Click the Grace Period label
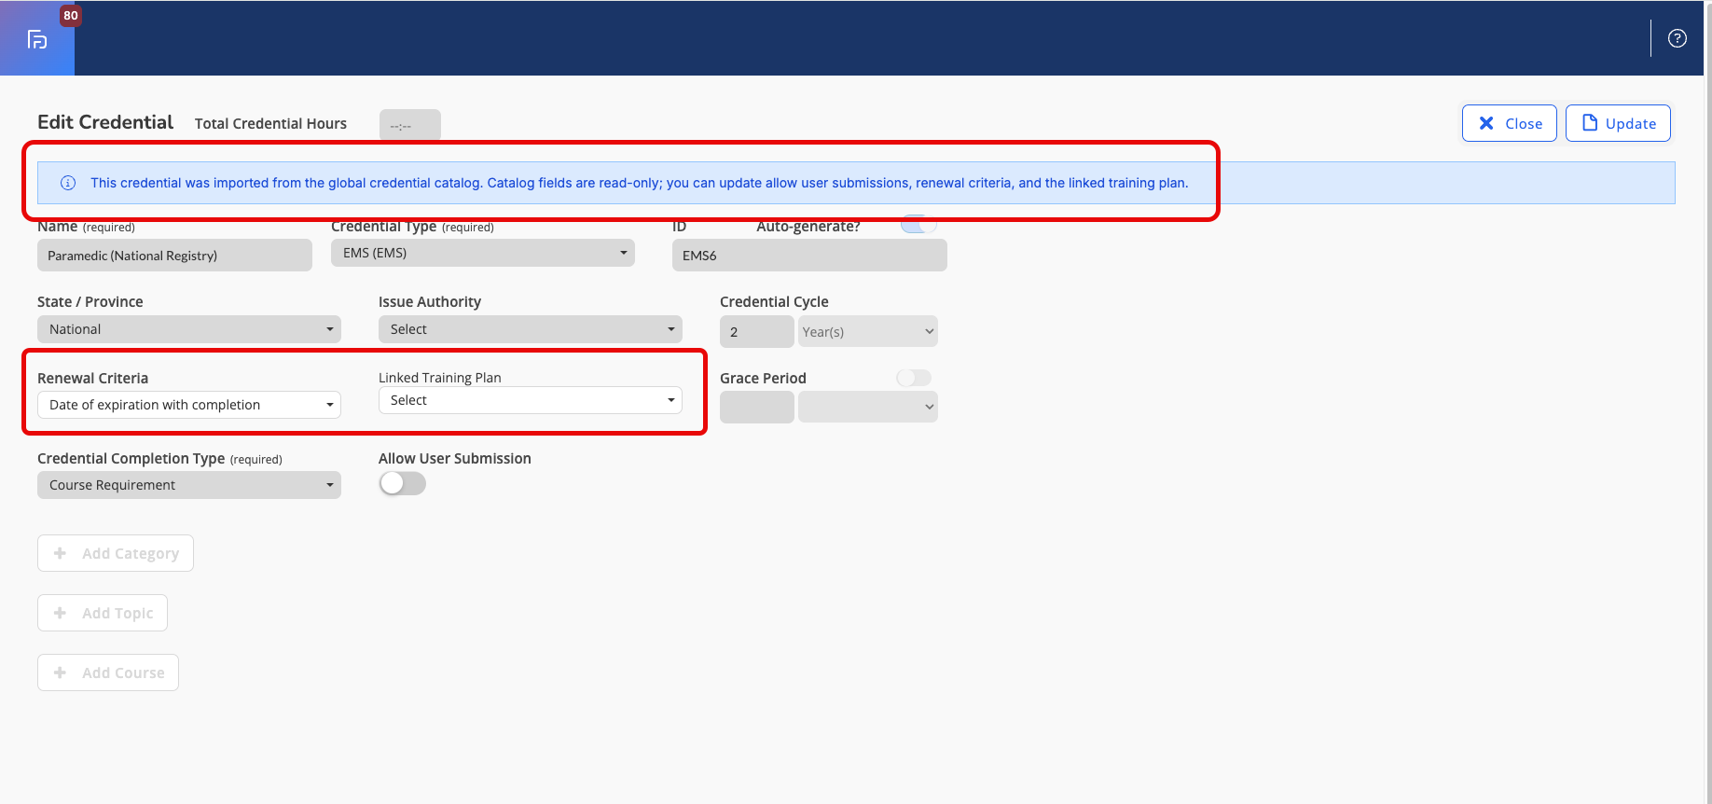The height and width of the screenshot is (804, 1712). tap(763, 378)
